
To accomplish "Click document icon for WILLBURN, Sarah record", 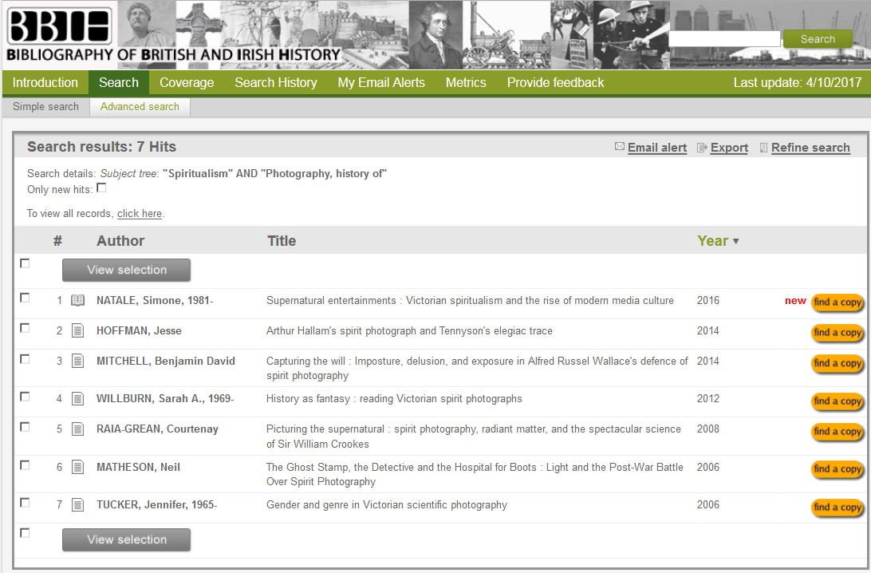I will click(77, 399).
